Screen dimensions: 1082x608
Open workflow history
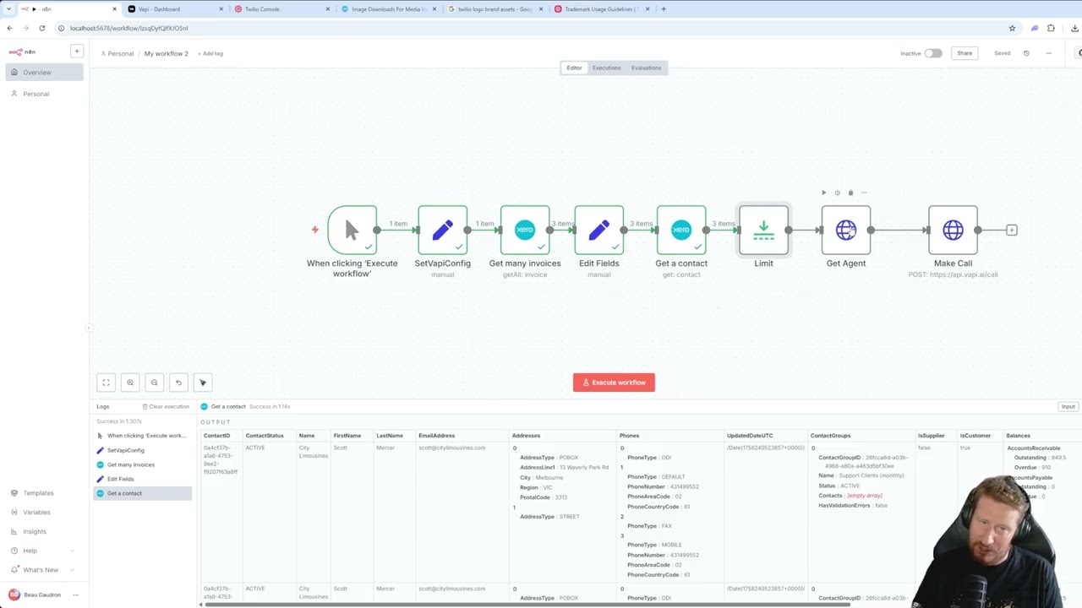pyautogui.click(x=1026, y=53)
